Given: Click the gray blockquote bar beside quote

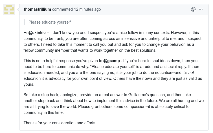Looking at the screenshot, I should click(x=24, y=22).
